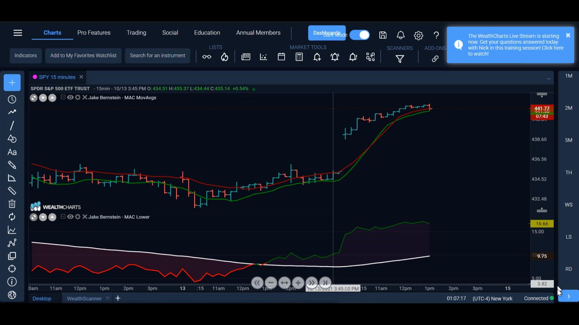Collapse the MAC MovAvgs indicator legend
This screenshot has height=325, width=579.
(63, 97)
